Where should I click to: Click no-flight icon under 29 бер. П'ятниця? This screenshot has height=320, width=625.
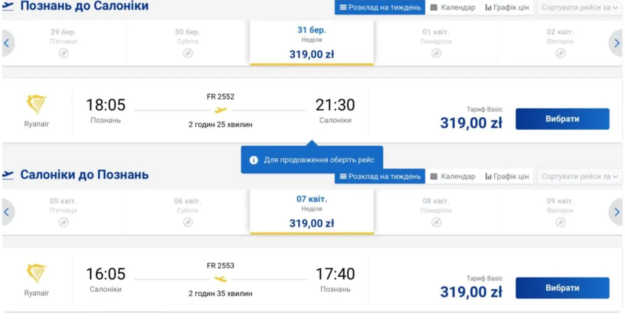(64, 53)
